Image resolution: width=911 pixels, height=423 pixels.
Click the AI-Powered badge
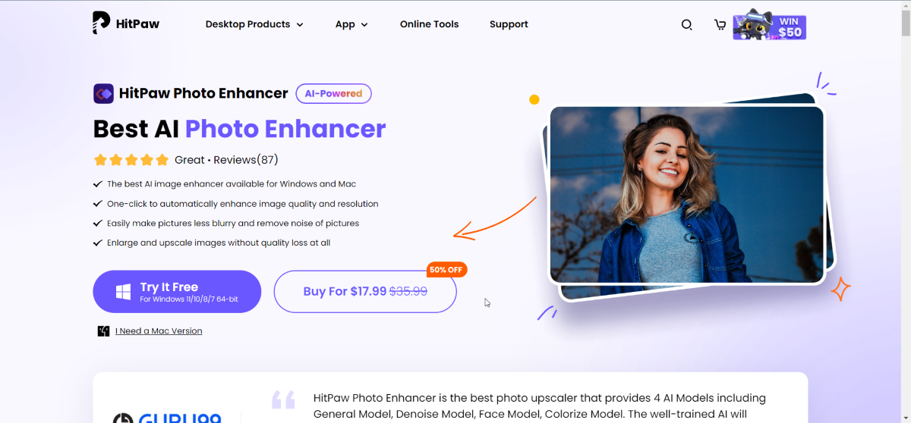[333, 93]
